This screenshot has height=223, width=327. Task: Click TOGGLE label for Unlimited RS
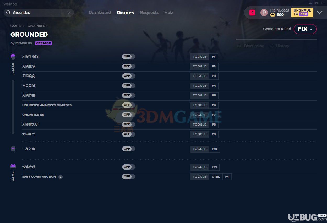[x=200, y=115]
